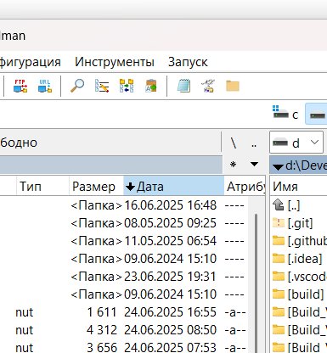Click the date 24.06.2025 08:50
Image resolution: width=327 pixels, height=353 pixels.
[170, 330]
